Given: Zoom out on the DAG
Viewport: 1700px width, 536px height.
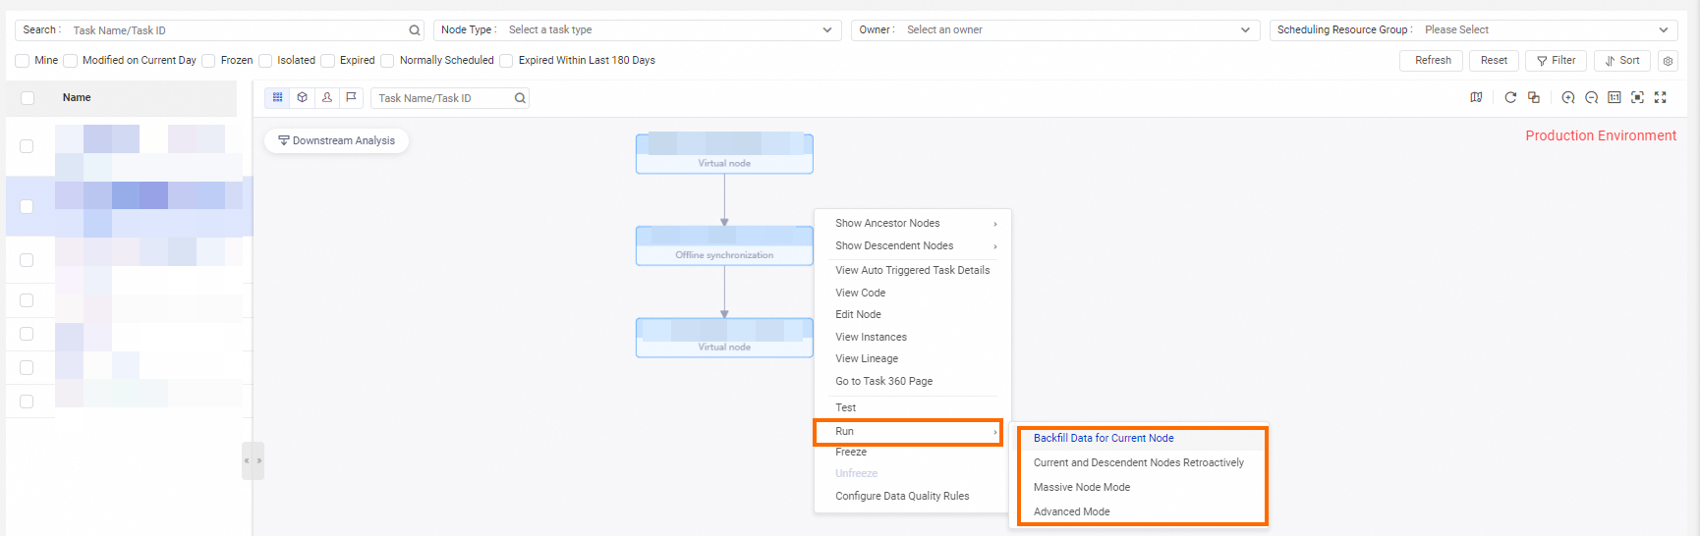Looking at the screenshot, I should click(1591, 97).
